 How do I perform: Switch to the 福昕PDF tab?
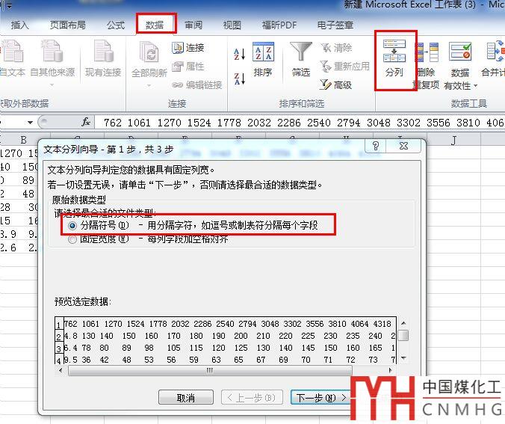(279, 25)
